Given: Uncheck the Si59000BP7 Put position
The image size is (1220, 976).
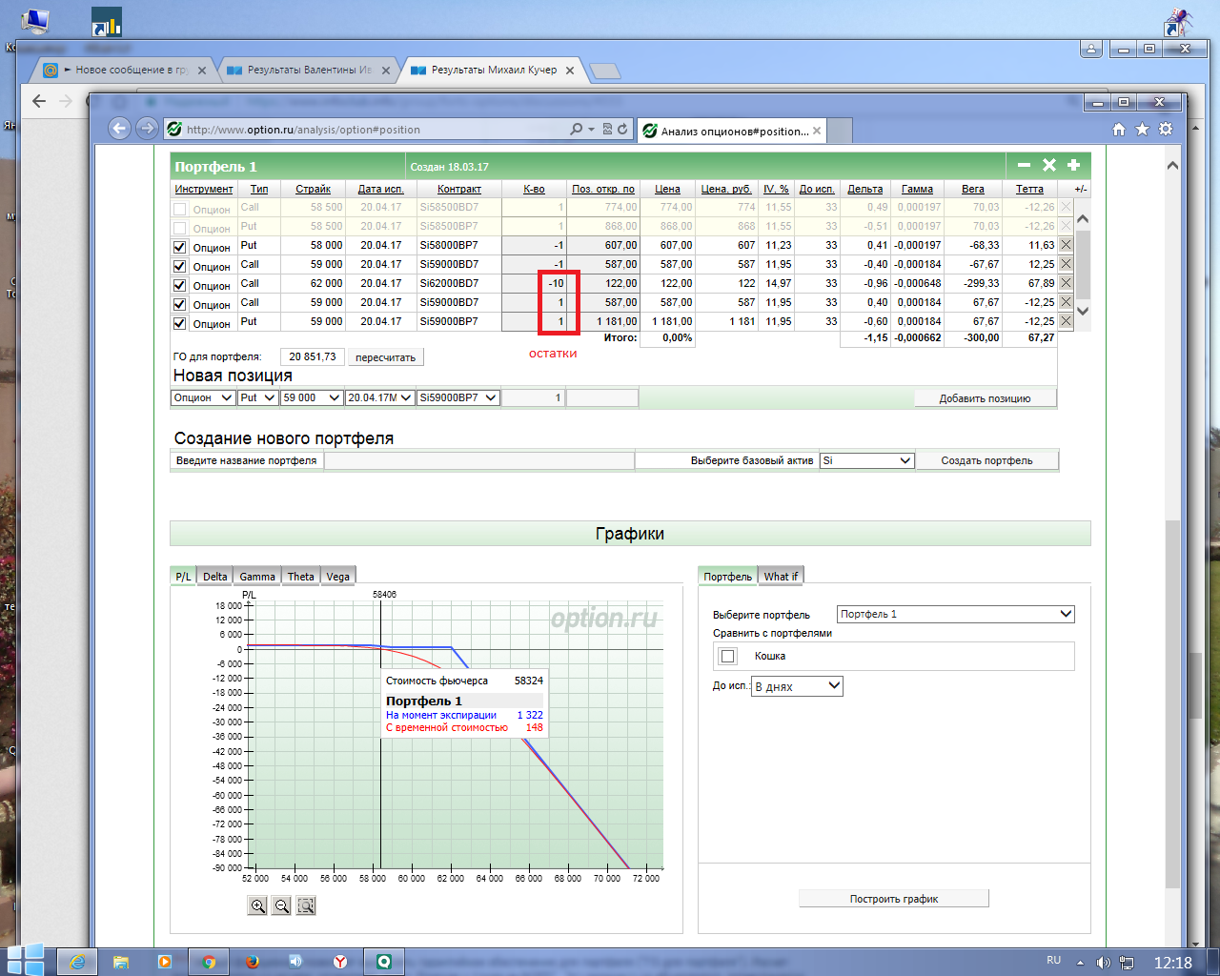Looking at the screenshot, I should [x=180, y=323].
